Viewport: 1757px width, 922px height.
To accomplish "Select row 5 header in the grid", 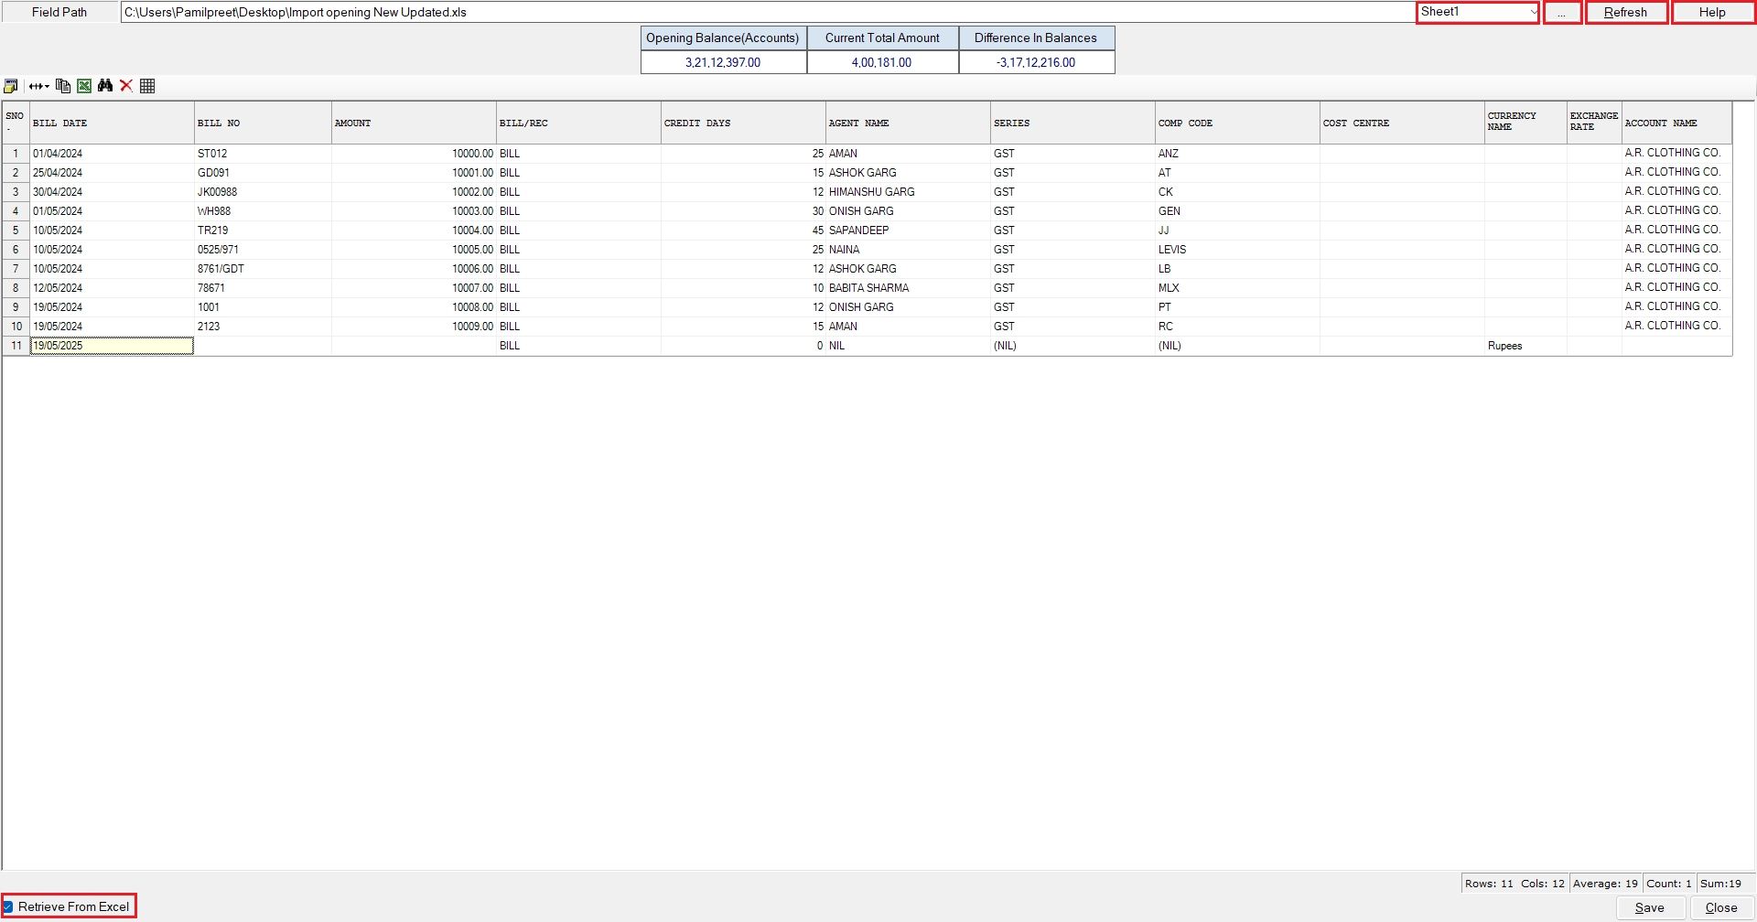I will click(x=16, y=230).
